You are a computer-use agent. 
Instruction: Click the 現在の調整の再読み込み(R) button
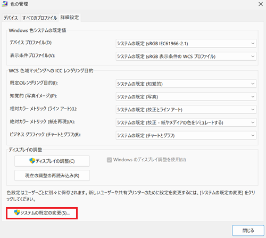(52, 176)
